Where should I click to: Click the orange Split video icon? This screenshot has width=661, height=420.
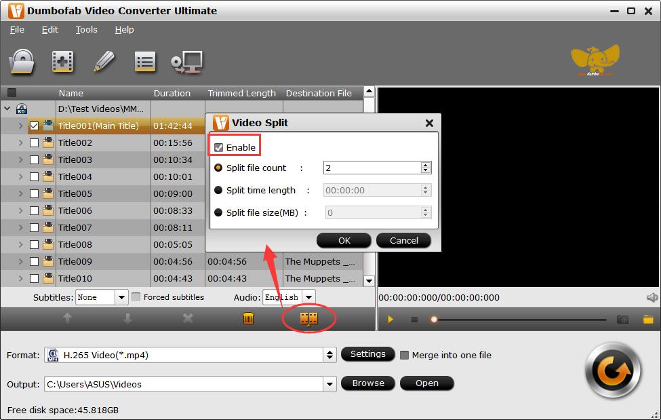[308, 318]
